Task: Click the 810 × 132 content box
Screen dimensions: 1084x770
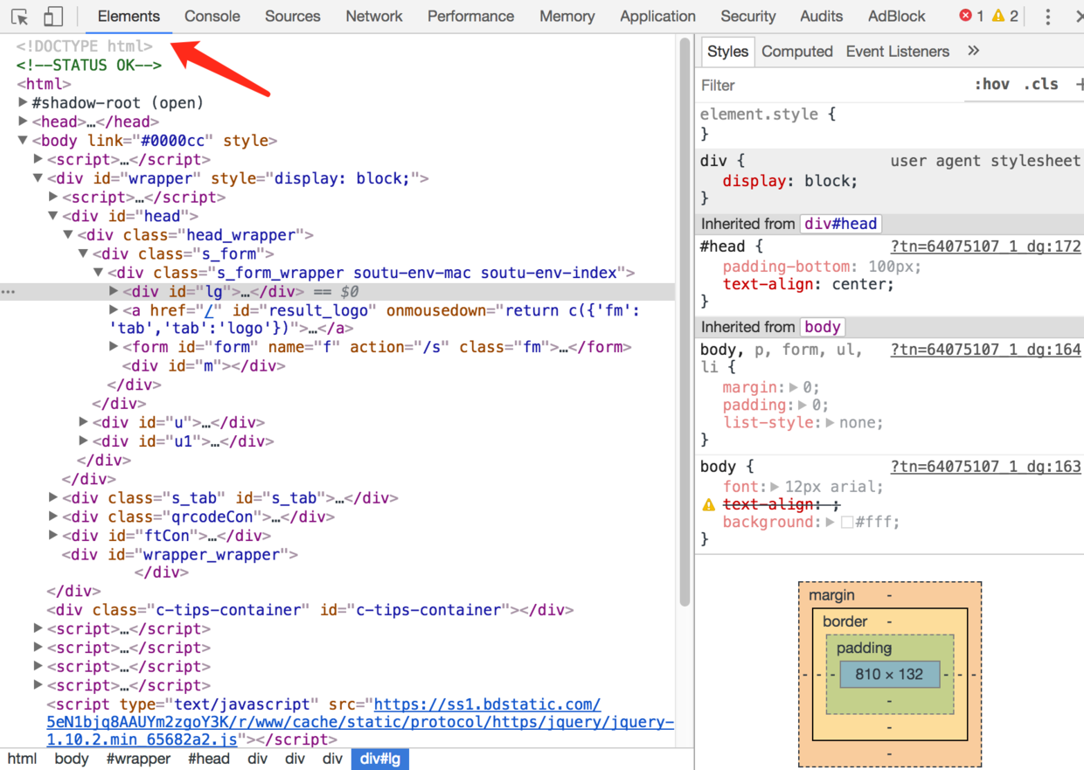Action: 889,675
